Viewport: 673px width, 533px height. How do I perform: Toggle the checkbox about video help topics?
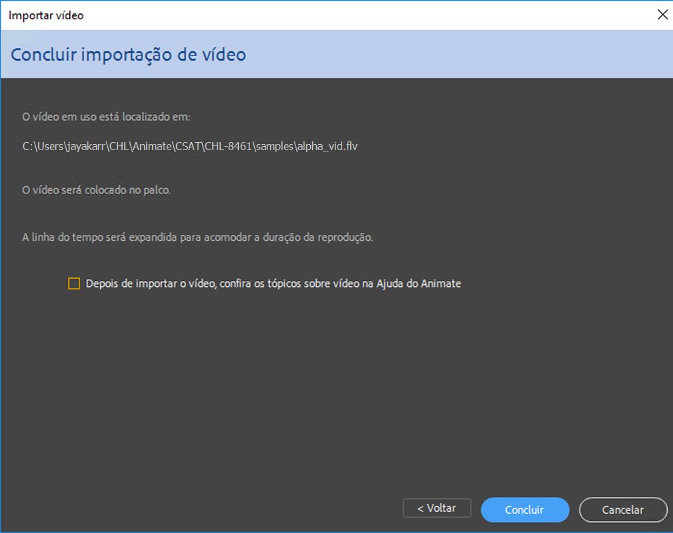73,284
